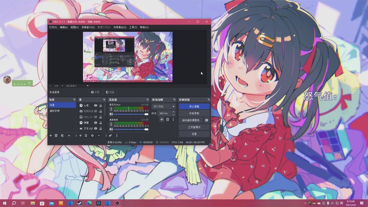Add a scene transition with the plus icon
Screen dimensions: 368x207
coord(162,120)
